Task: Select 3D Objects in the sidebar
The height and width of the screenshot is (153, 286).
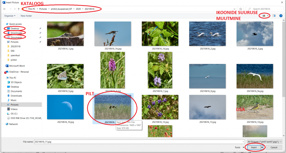Action: click(16, 82)
